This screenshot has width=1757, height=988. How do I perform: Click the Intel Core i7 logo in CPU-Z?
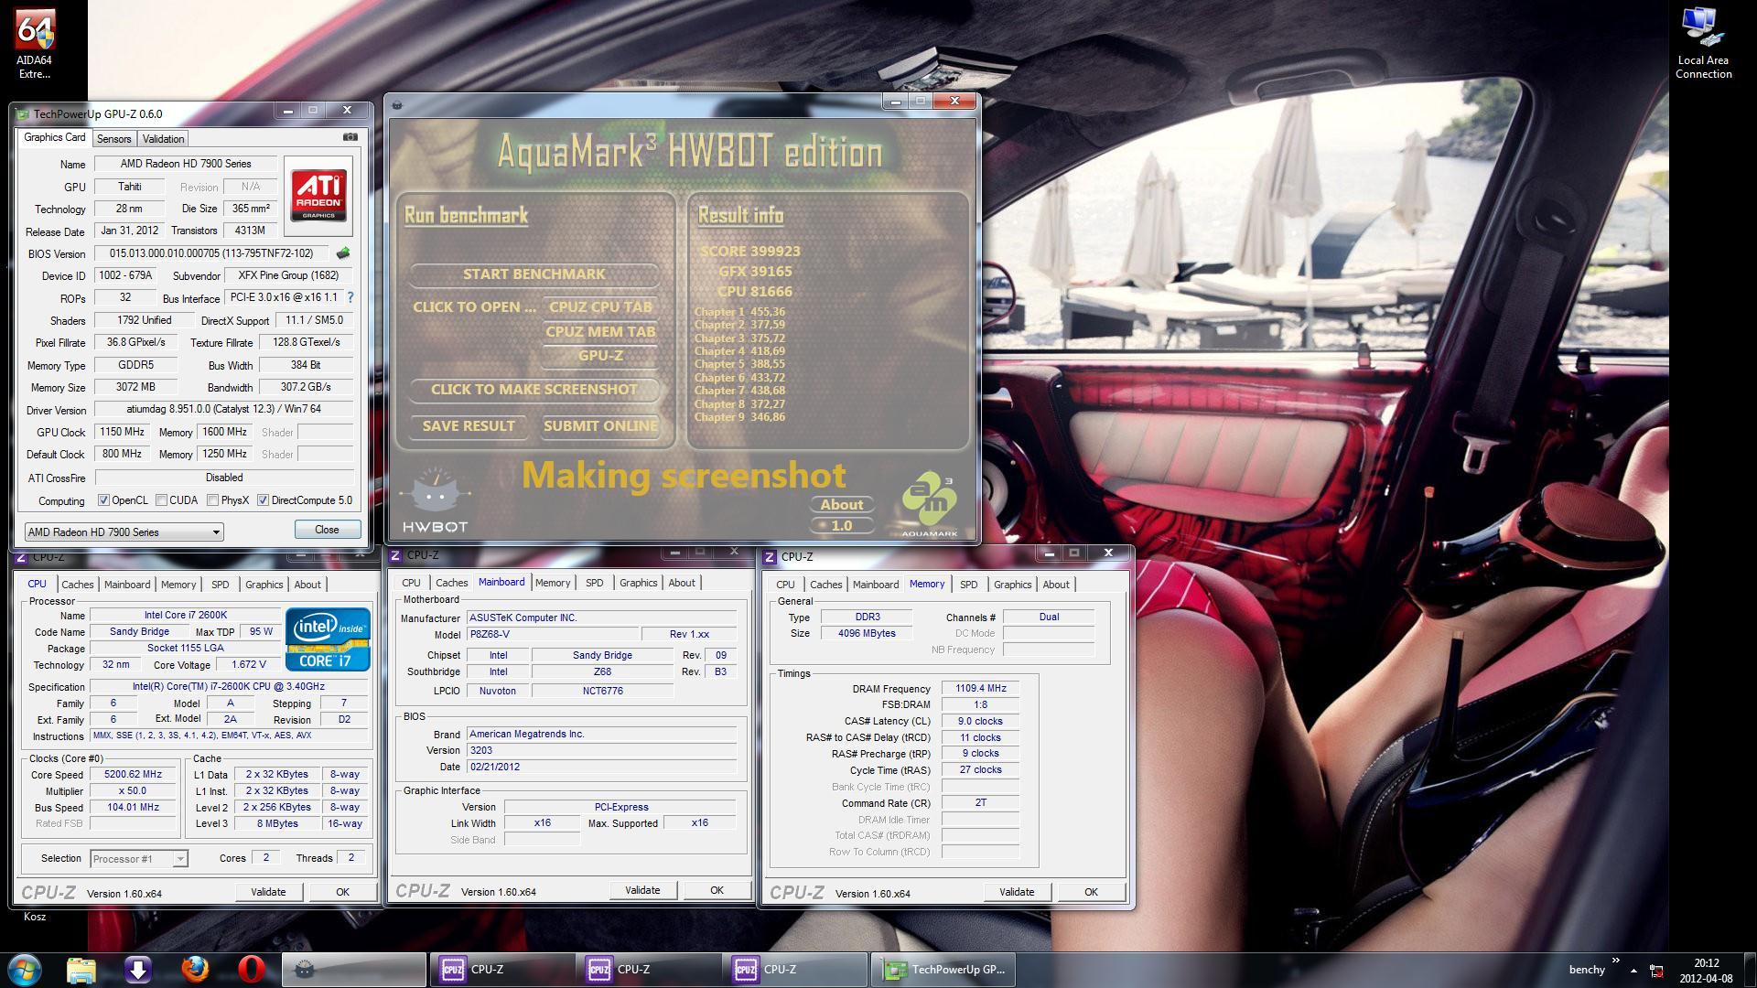[x=328, y=639]
